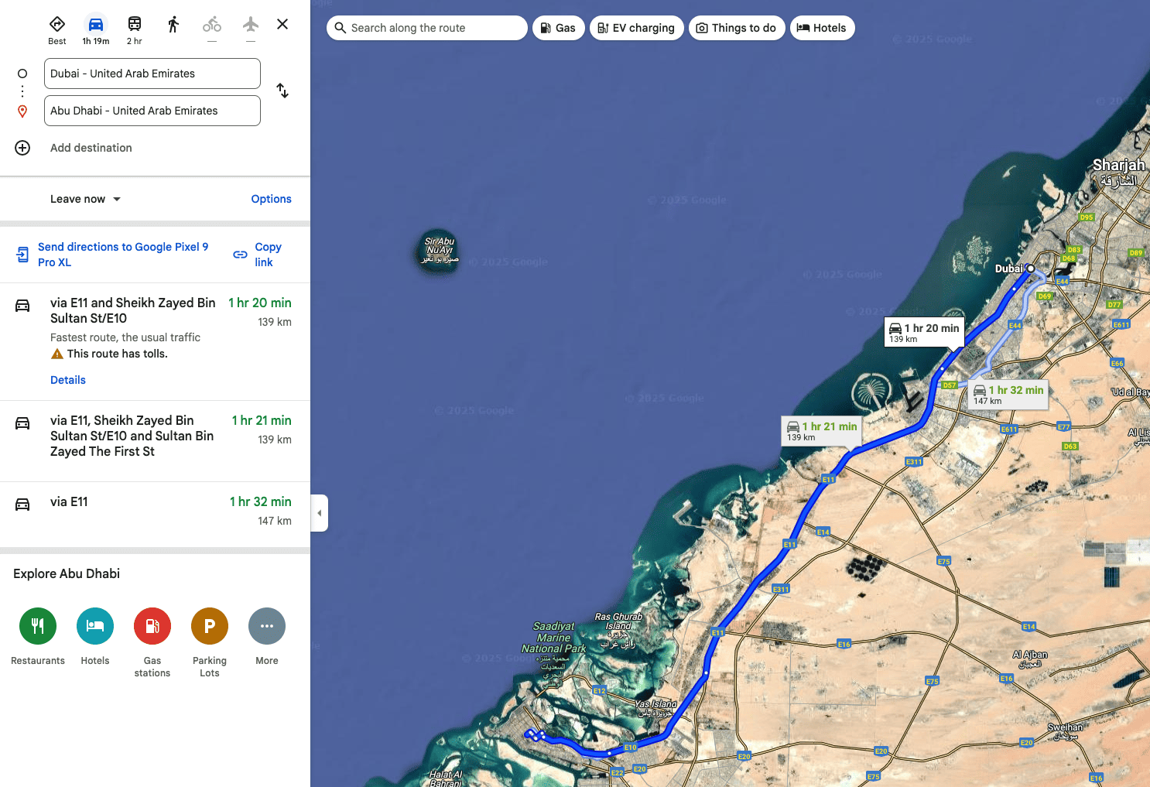The height and width of the screenshot is (787, 1150).
Task: Click toll warning triangle icon
Action: (x=57, y=354)
